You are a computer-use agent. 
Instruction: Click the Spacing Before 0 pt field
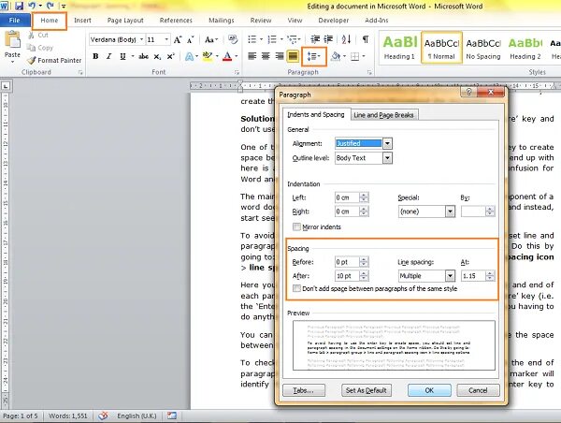click(x=347, y=262)
